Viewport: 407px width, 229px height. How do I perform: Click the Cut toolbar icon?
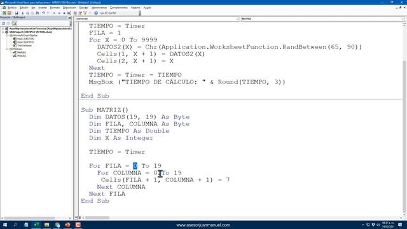pyautogui.click(x=22, y=13)
